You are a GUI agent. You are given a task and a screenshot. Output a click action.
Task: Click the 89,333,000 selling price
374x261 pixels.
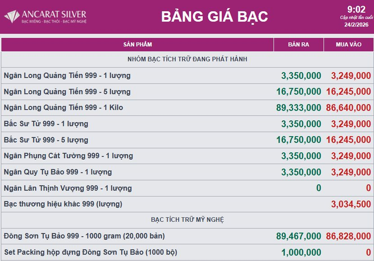pyautogui.click(x=298, y=108)
